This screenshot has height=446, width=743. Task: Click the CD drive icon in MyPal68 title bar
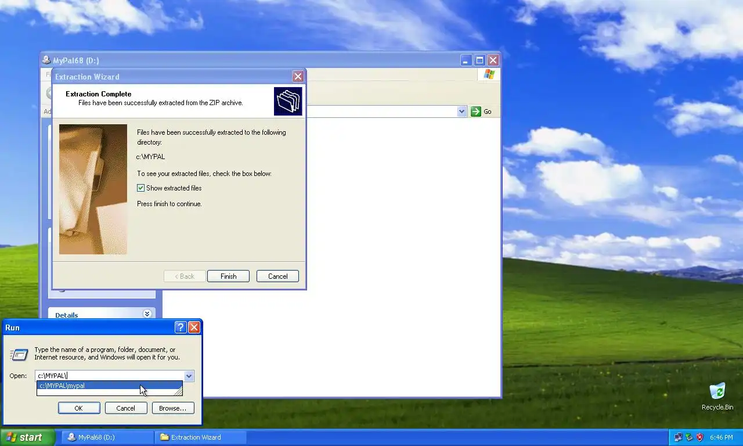coord(46,60)
